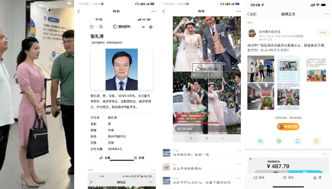Close the 婚礼纪 mini window with X
332x189 pixels.
91,182
